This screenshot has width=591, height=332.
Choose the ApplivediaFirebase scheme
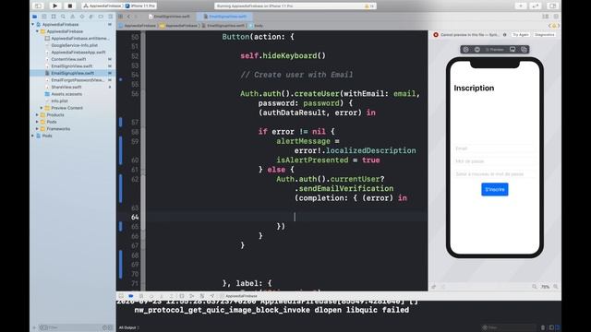coord(103,6)
